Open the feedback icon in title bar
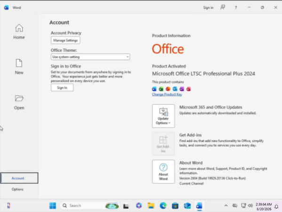This screenshot has width=282, height=212. pyautogui.click(x=223, y=8)
